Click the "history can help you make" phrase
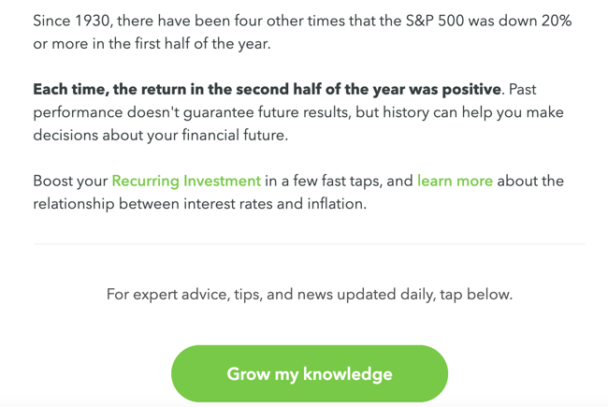Image resolution: width=608 pixels, height=407 pixels. (x=472, y=112)
